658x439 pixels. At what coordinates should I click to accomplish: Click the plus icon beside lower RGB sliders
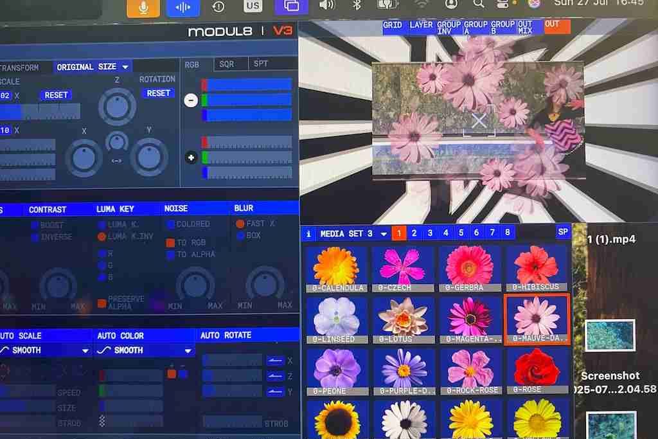(191, 158)
